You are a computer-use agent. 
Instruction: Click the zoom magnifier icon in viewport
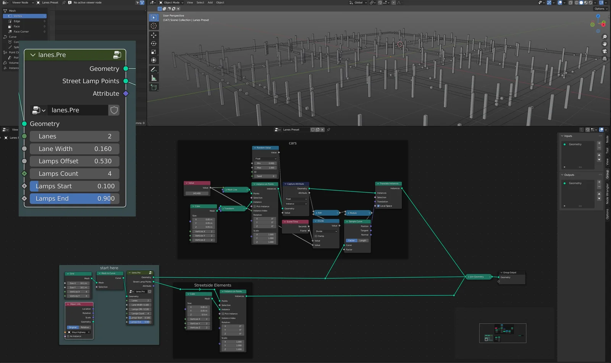pyautogui.click(x=605, y=37)
